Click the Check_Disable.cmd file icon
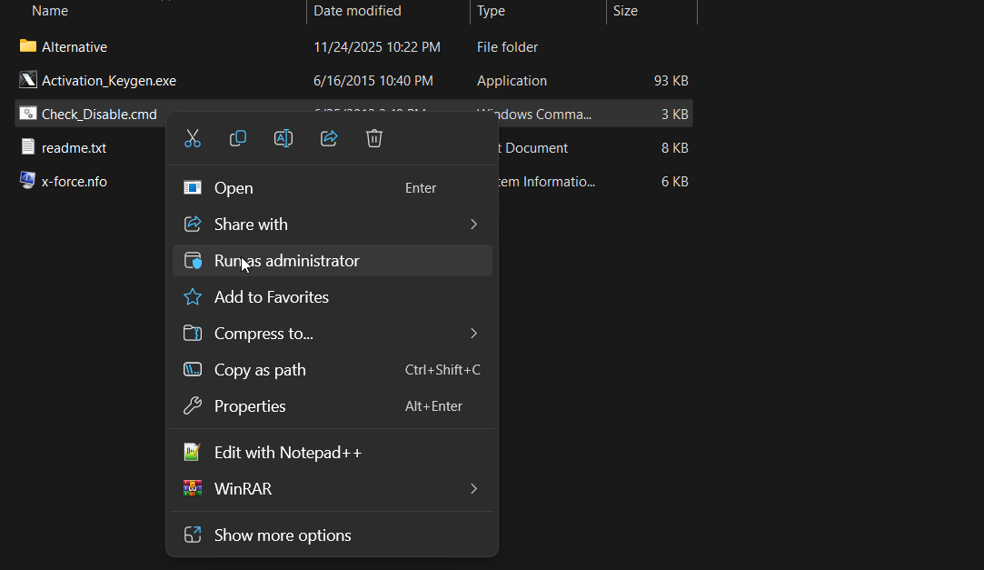 [27, 113]
